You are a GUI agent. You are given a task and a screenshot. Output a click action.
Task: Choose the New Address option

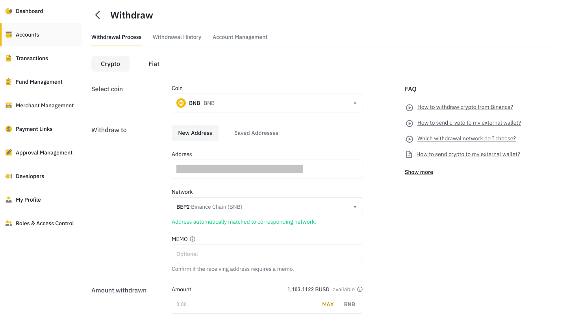[x=195, y=133]
